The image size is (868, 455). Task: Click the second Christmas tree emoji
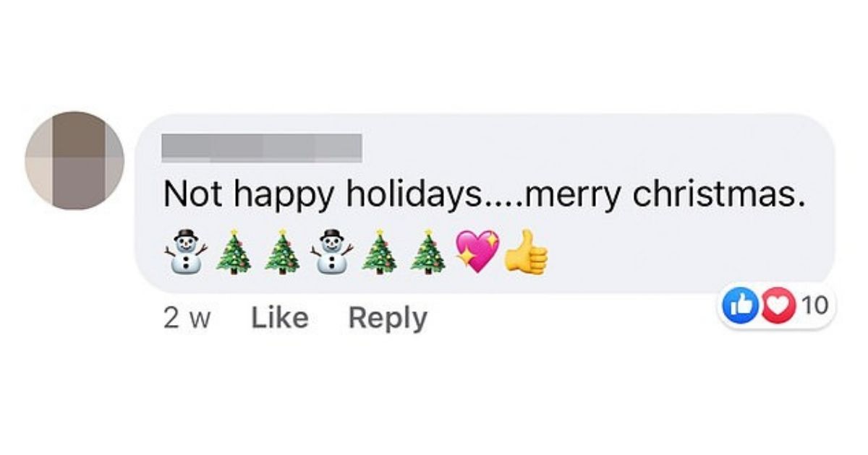[282, 252]
